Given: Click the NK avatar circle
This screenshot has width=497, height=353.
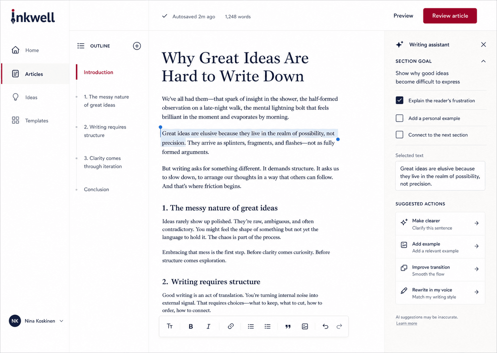Looking at the screenshot, I should point(15,321).
